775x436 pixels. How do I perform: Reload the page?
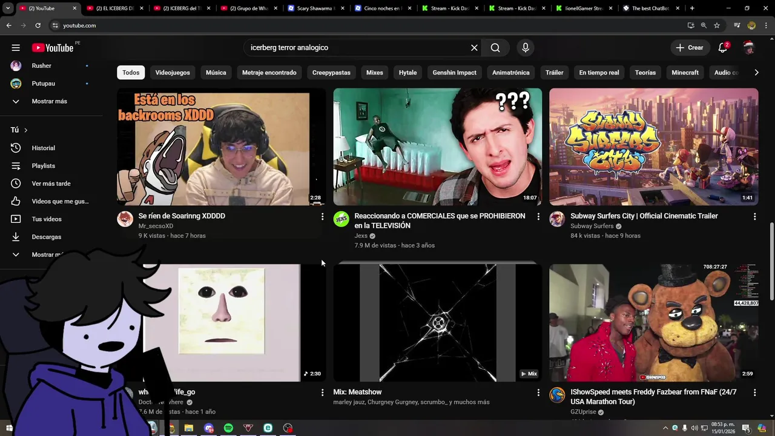38,25
